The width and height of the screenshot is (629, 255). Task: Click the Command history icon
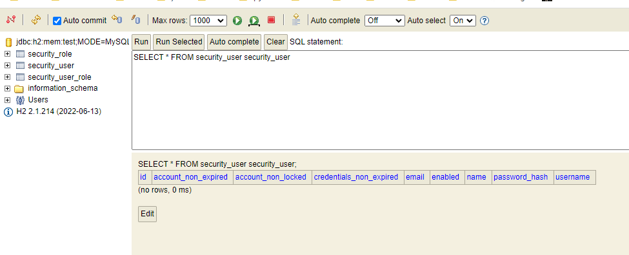[296, 19]
